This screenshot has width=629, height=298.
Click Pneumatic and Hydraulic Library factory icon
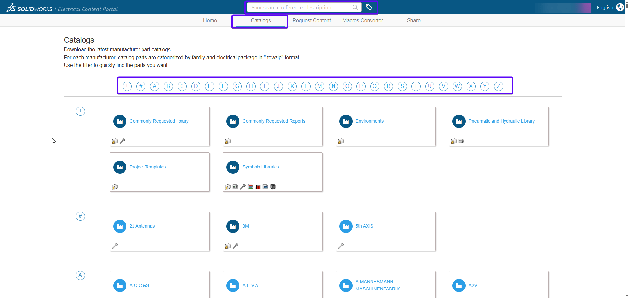tap(459, 121)
